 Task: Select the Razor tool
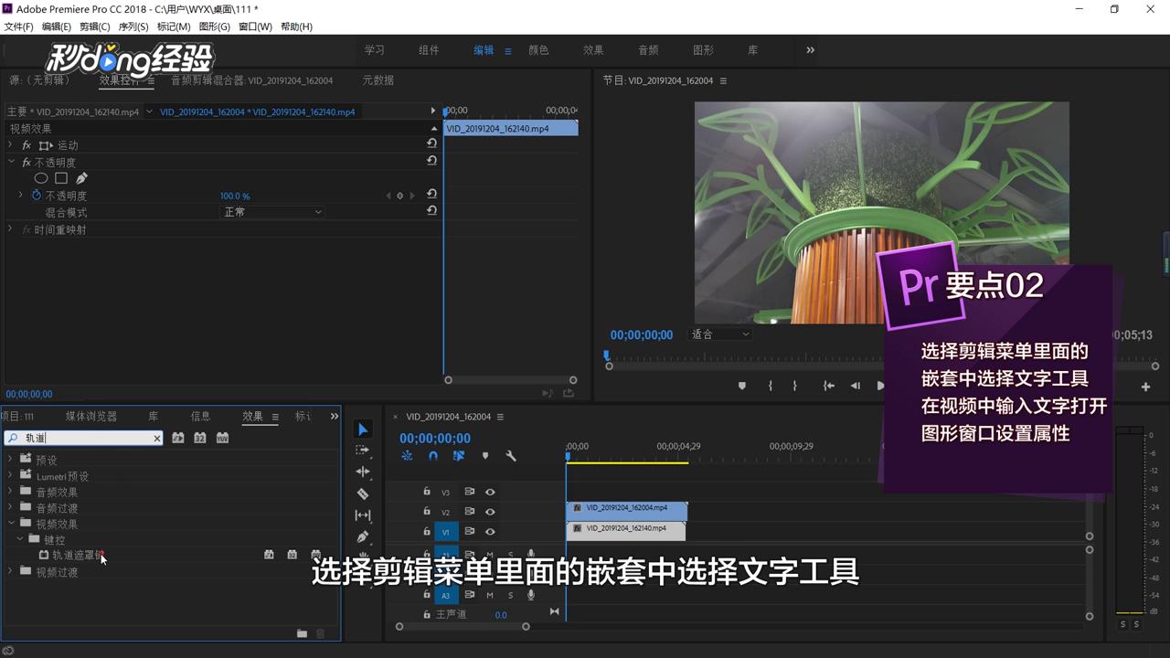pyautogui.click(x=363, y=493)
